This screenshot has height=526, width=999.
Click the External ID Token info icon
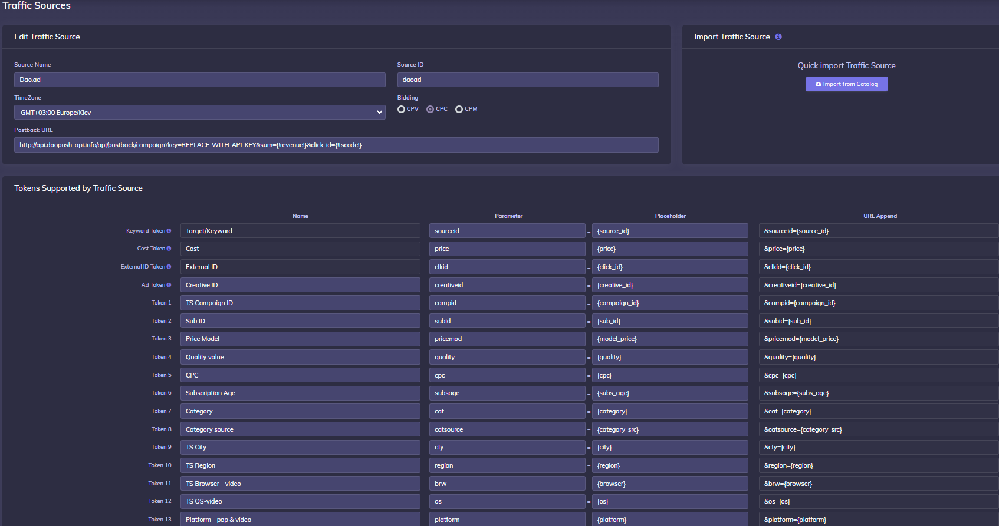tap(169, 267)
